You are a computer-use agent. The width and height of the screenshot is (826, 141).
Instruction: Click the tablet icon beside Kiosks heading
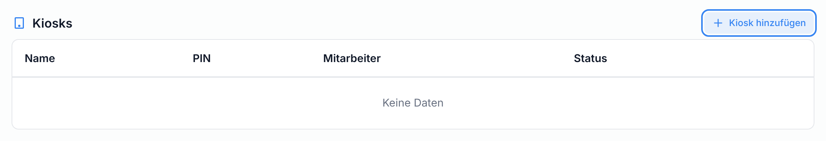(19, 23)
